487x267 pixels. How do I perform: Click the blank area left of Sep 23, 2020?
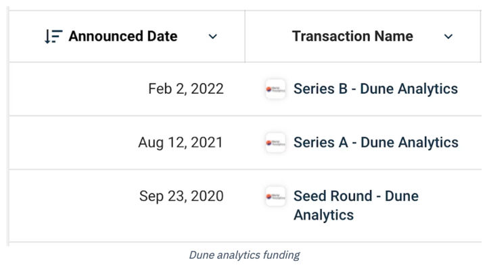(74, 206)
